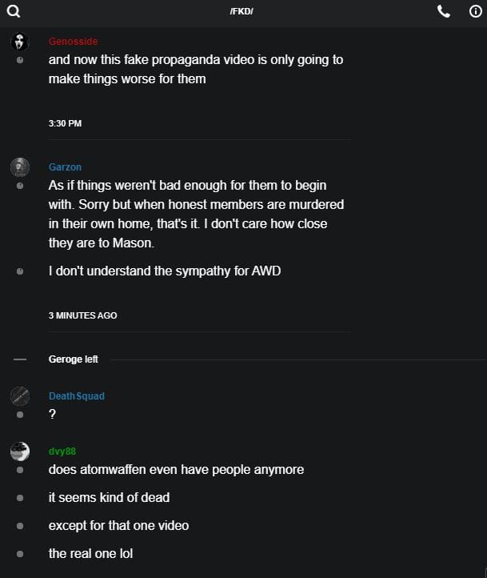Image resolution: width=487 pixels, height=578 pixels.
Task: Click Garzon's profile avatar
Action: pos(20,167)
